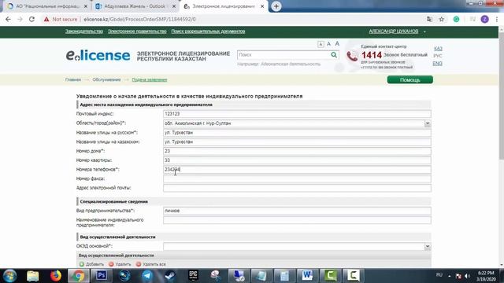Launch Firefox from the taskbar

pos(56,276)
